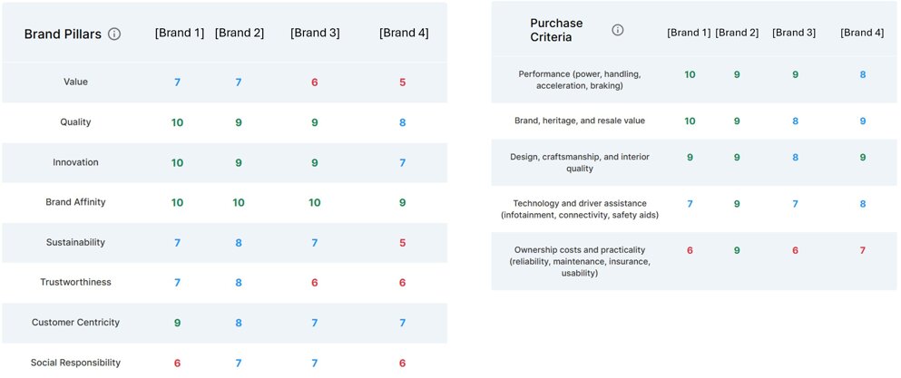The width and height of the screenshot is (901, 378).
Task: Click the Brand Affinity row label
Action: tap(75, 202)
